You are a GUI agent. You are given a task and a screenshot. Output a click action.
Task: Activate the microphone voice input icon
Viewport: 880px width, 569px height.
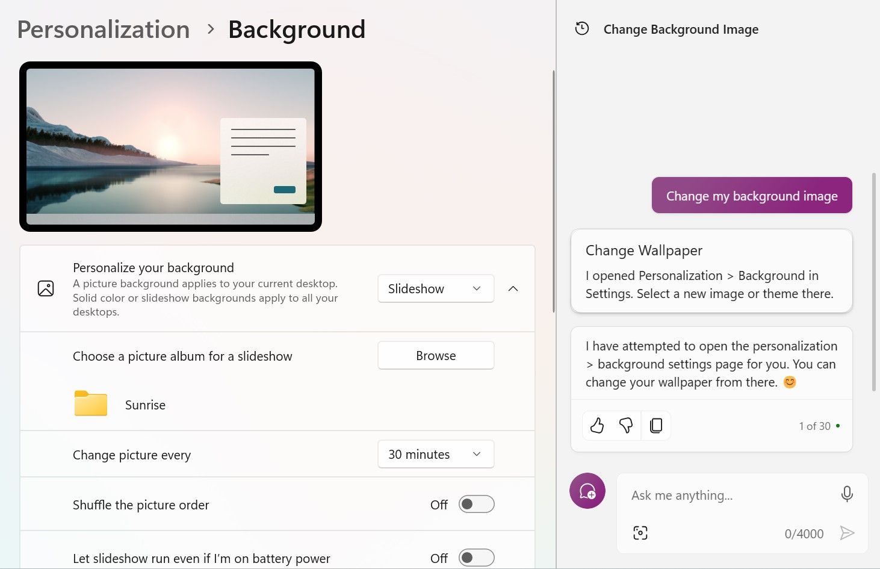[x=847, y=494]
